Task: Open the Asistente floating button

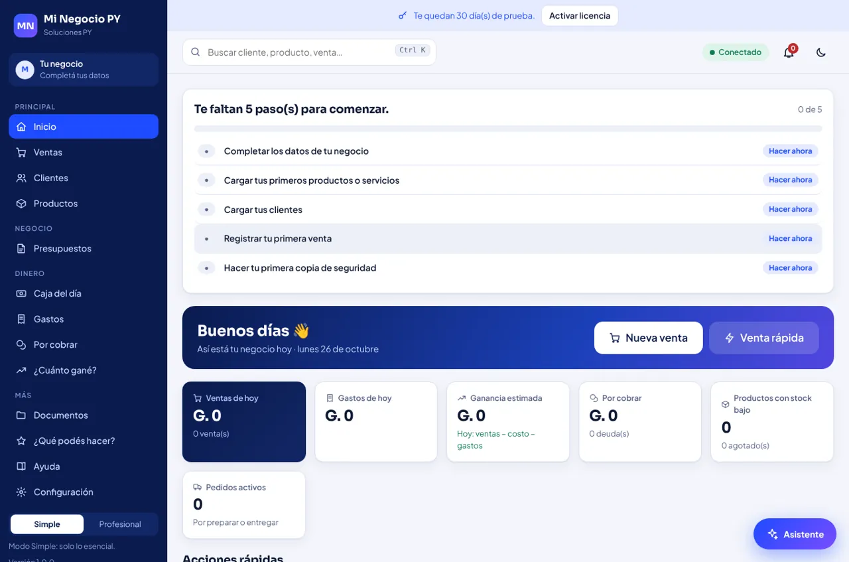Action: (x=795, y=534)
